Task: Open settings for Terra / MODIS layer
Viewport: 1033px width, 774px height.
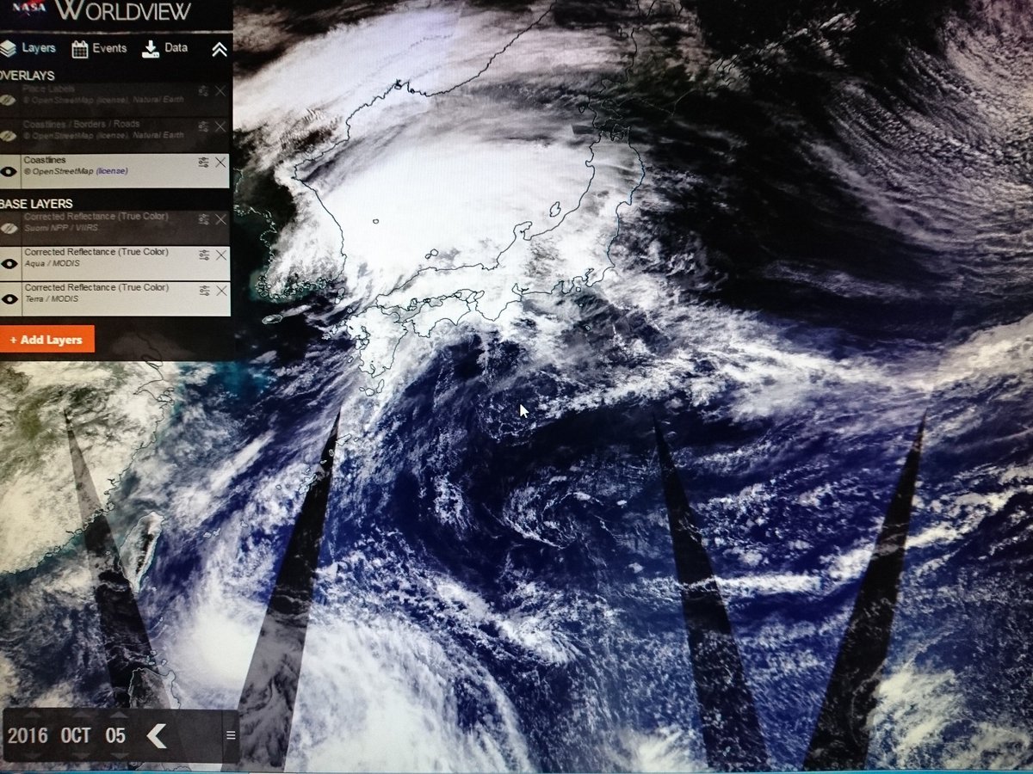Action: coord(204,291)
